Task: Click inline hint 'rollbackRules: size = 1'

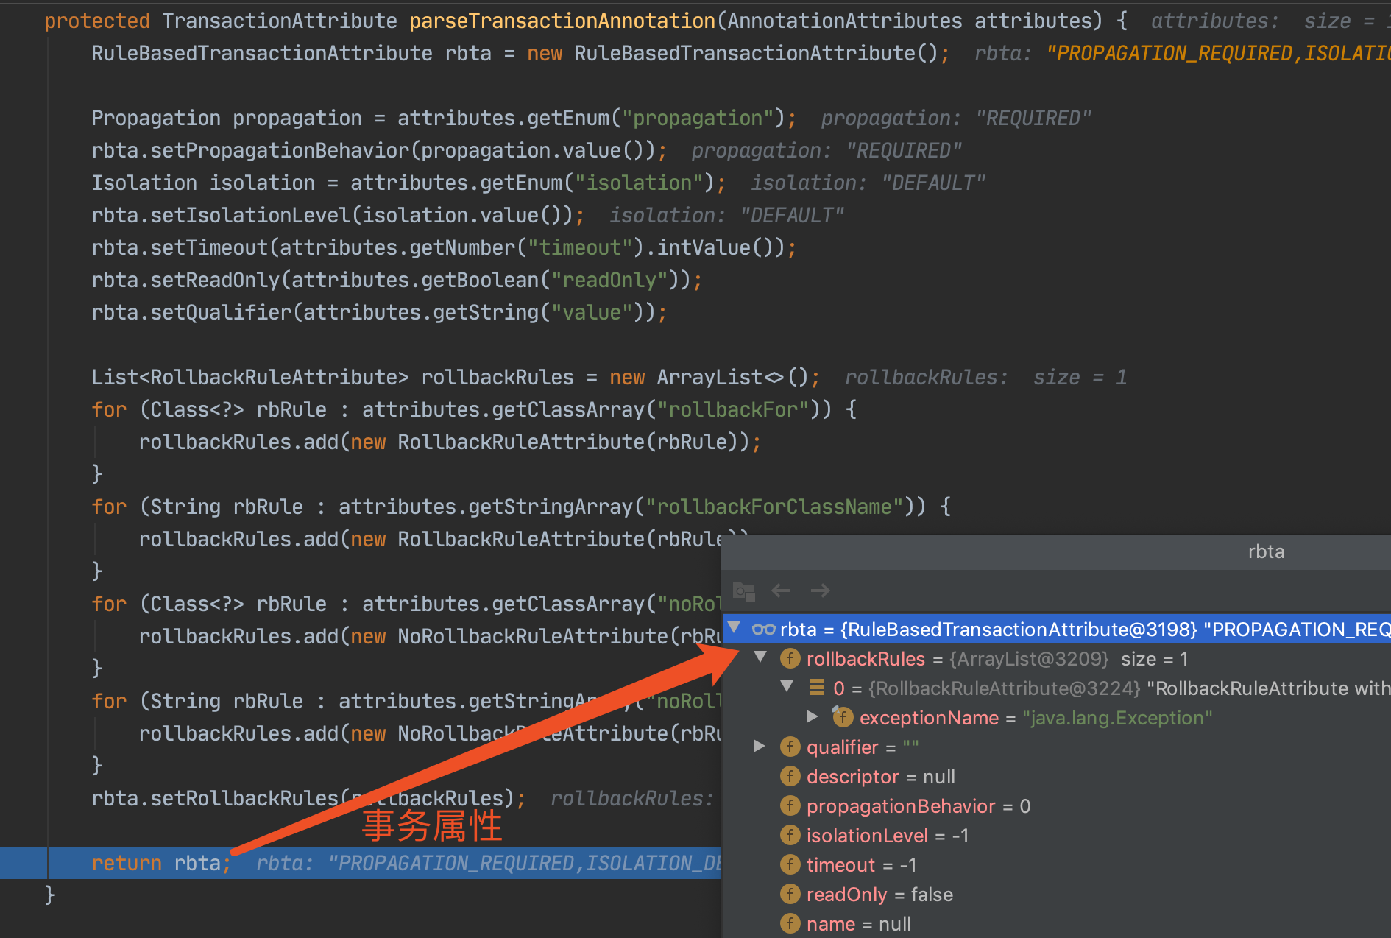Action: pyautogui.click(x=985, y=377)
